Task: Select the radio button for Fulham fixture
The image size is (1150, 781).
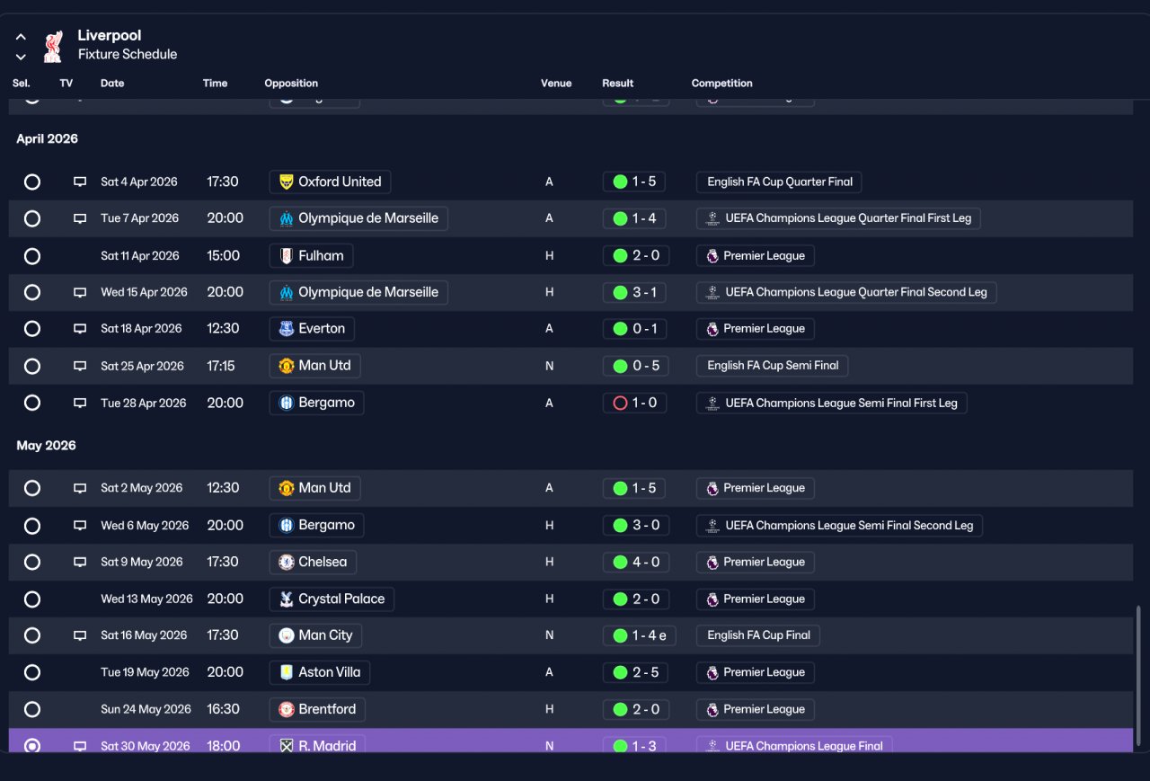Action: pos(32,256)
